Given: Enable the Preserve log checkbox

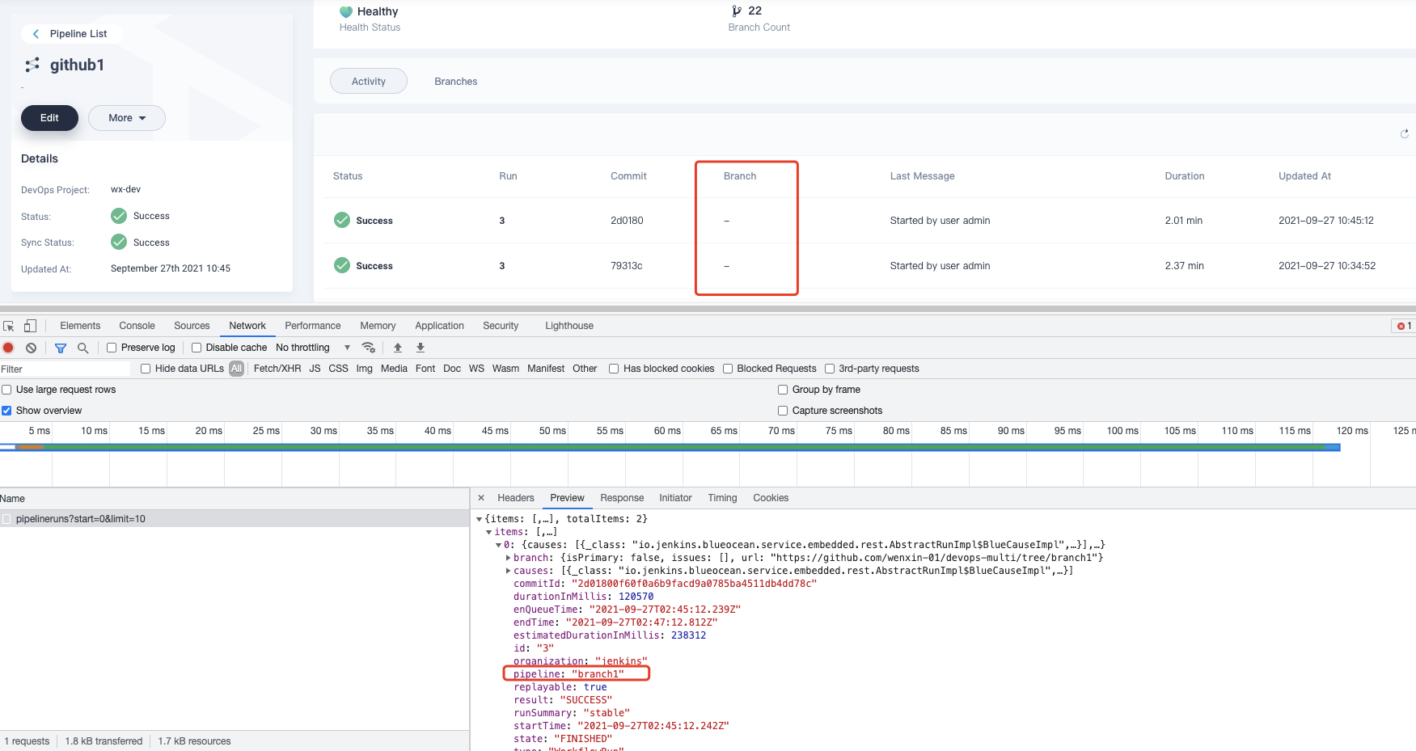Looking at the screenshot, I should (x=111, y=348).
